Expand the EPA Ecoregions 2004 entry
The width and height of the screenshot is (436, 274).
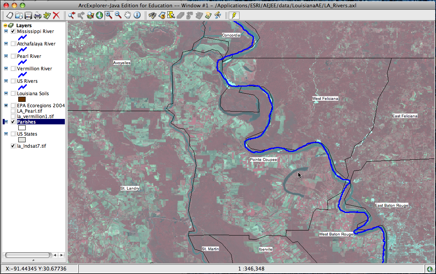coord(6,105)
